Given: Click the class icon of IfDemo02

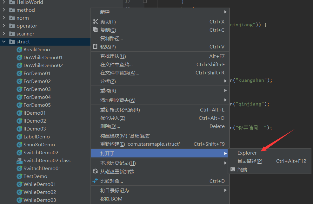Looking at the screenshot, I should (19, 121).
